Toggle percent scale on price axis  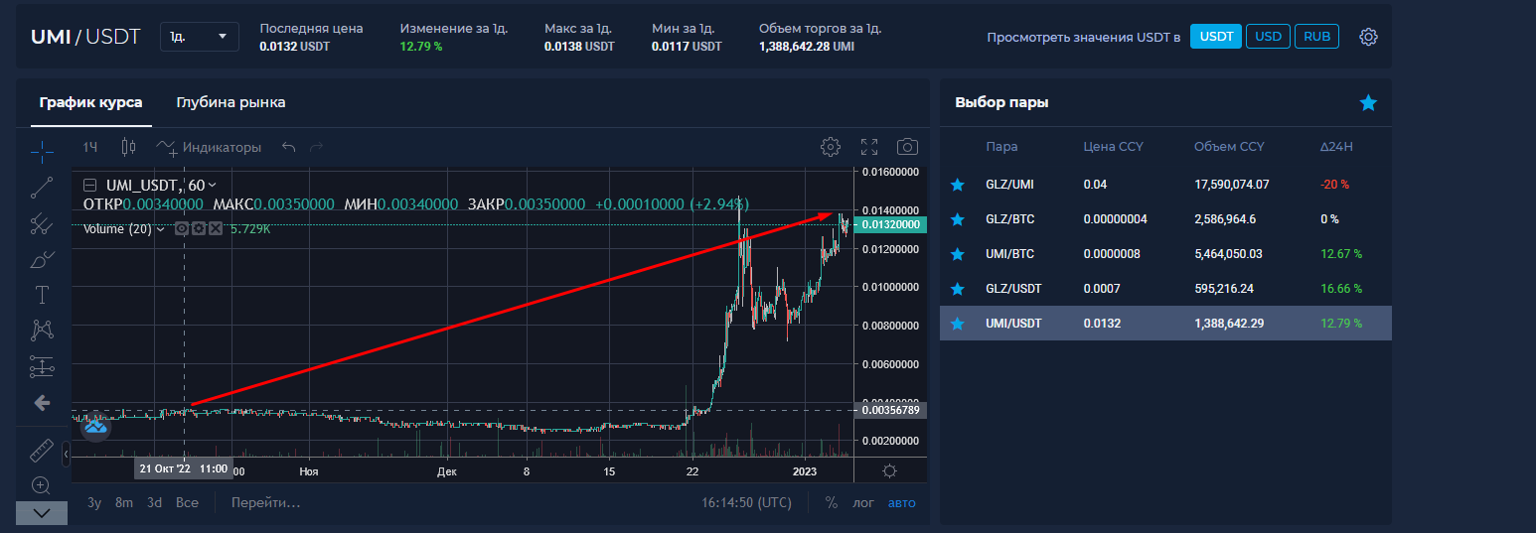click(x=831, y=502)
